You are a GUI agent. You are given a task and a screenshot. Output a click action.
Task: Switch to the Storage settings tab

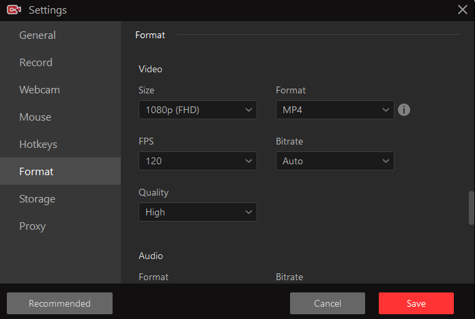tap(38, 199)
